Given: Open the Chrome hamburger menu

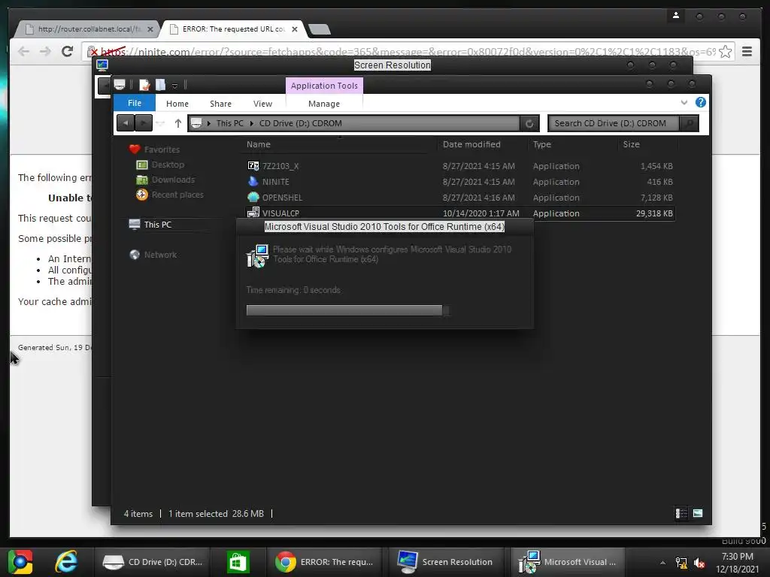Looking at the screenshot, I should [x=747, y=52].
